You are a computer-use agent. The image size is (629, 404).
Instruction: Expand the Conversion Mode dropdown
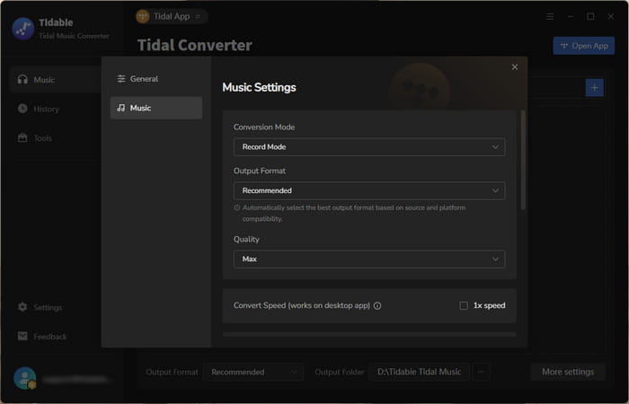pos(369,147)
